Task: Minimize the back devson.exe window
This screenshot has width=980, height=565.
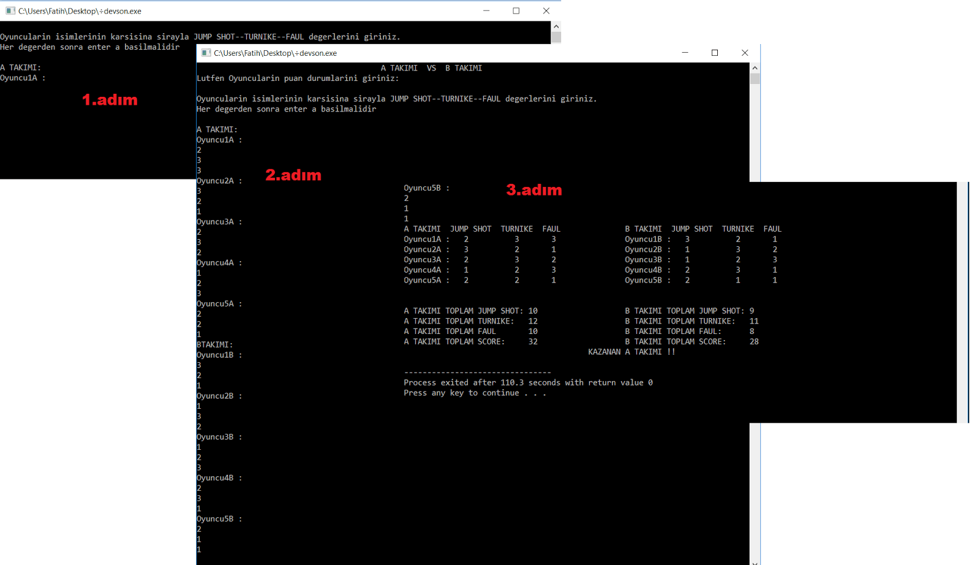Action: point(486,11)
